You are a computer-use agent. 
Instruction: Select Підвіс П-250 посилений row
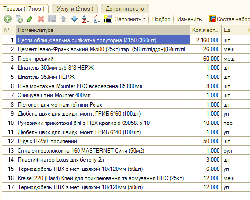tap(103, 141)
